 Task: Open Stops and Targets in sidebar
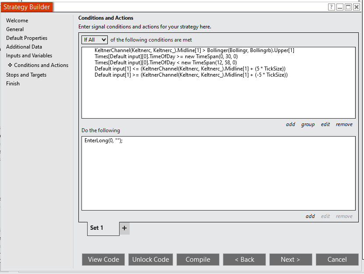pos(26,75)
